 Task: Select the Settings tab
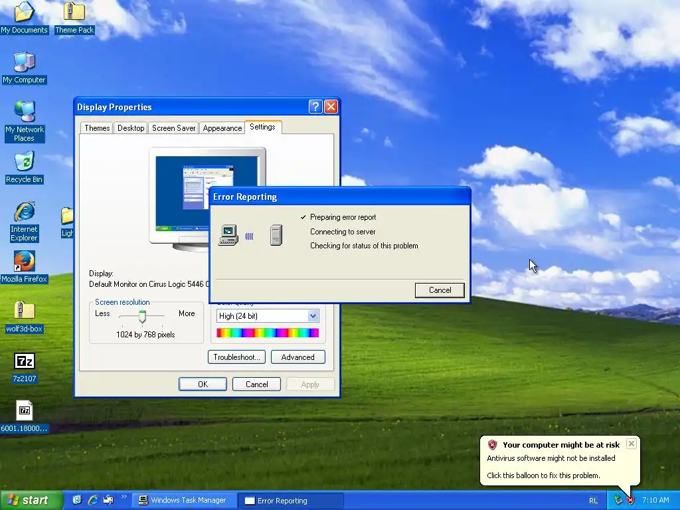click(x=263, y=127)
